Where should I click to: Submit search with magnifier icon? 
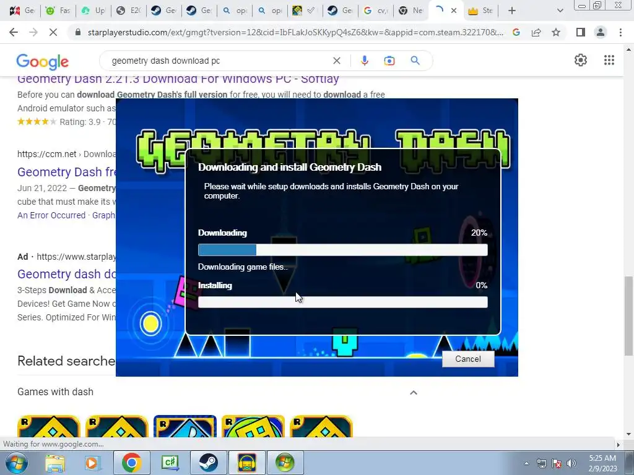click(x=415, y=61)
